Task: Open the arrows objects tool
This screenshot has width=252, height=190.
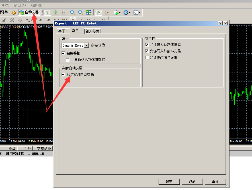Action: coord(28,20)
